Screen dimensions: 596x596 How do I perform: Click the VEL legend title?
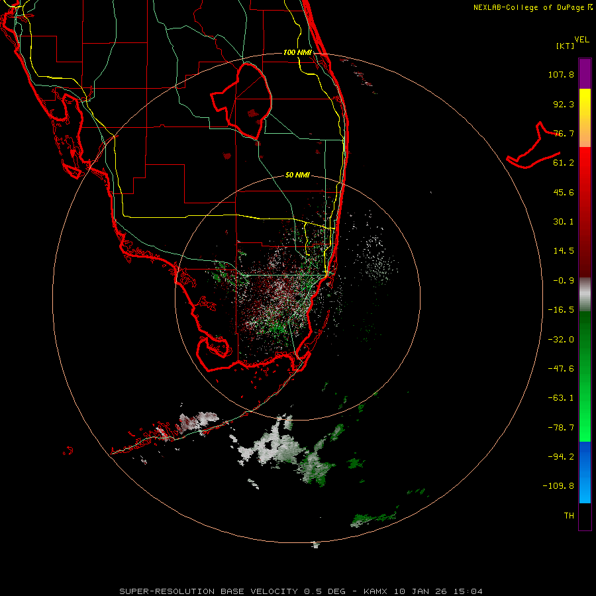coord(582,40)
